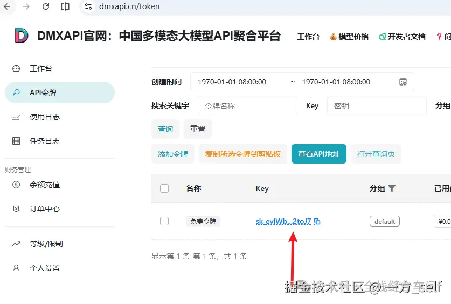Open 开发者文档 in the top navigation
Screen dimensions: 451x304
(x=406, y=37)
